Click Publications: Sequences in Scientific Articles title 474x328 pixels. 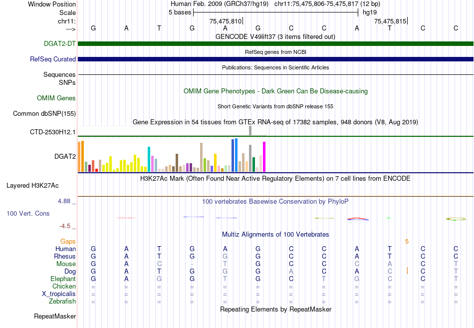coord(275,67)
